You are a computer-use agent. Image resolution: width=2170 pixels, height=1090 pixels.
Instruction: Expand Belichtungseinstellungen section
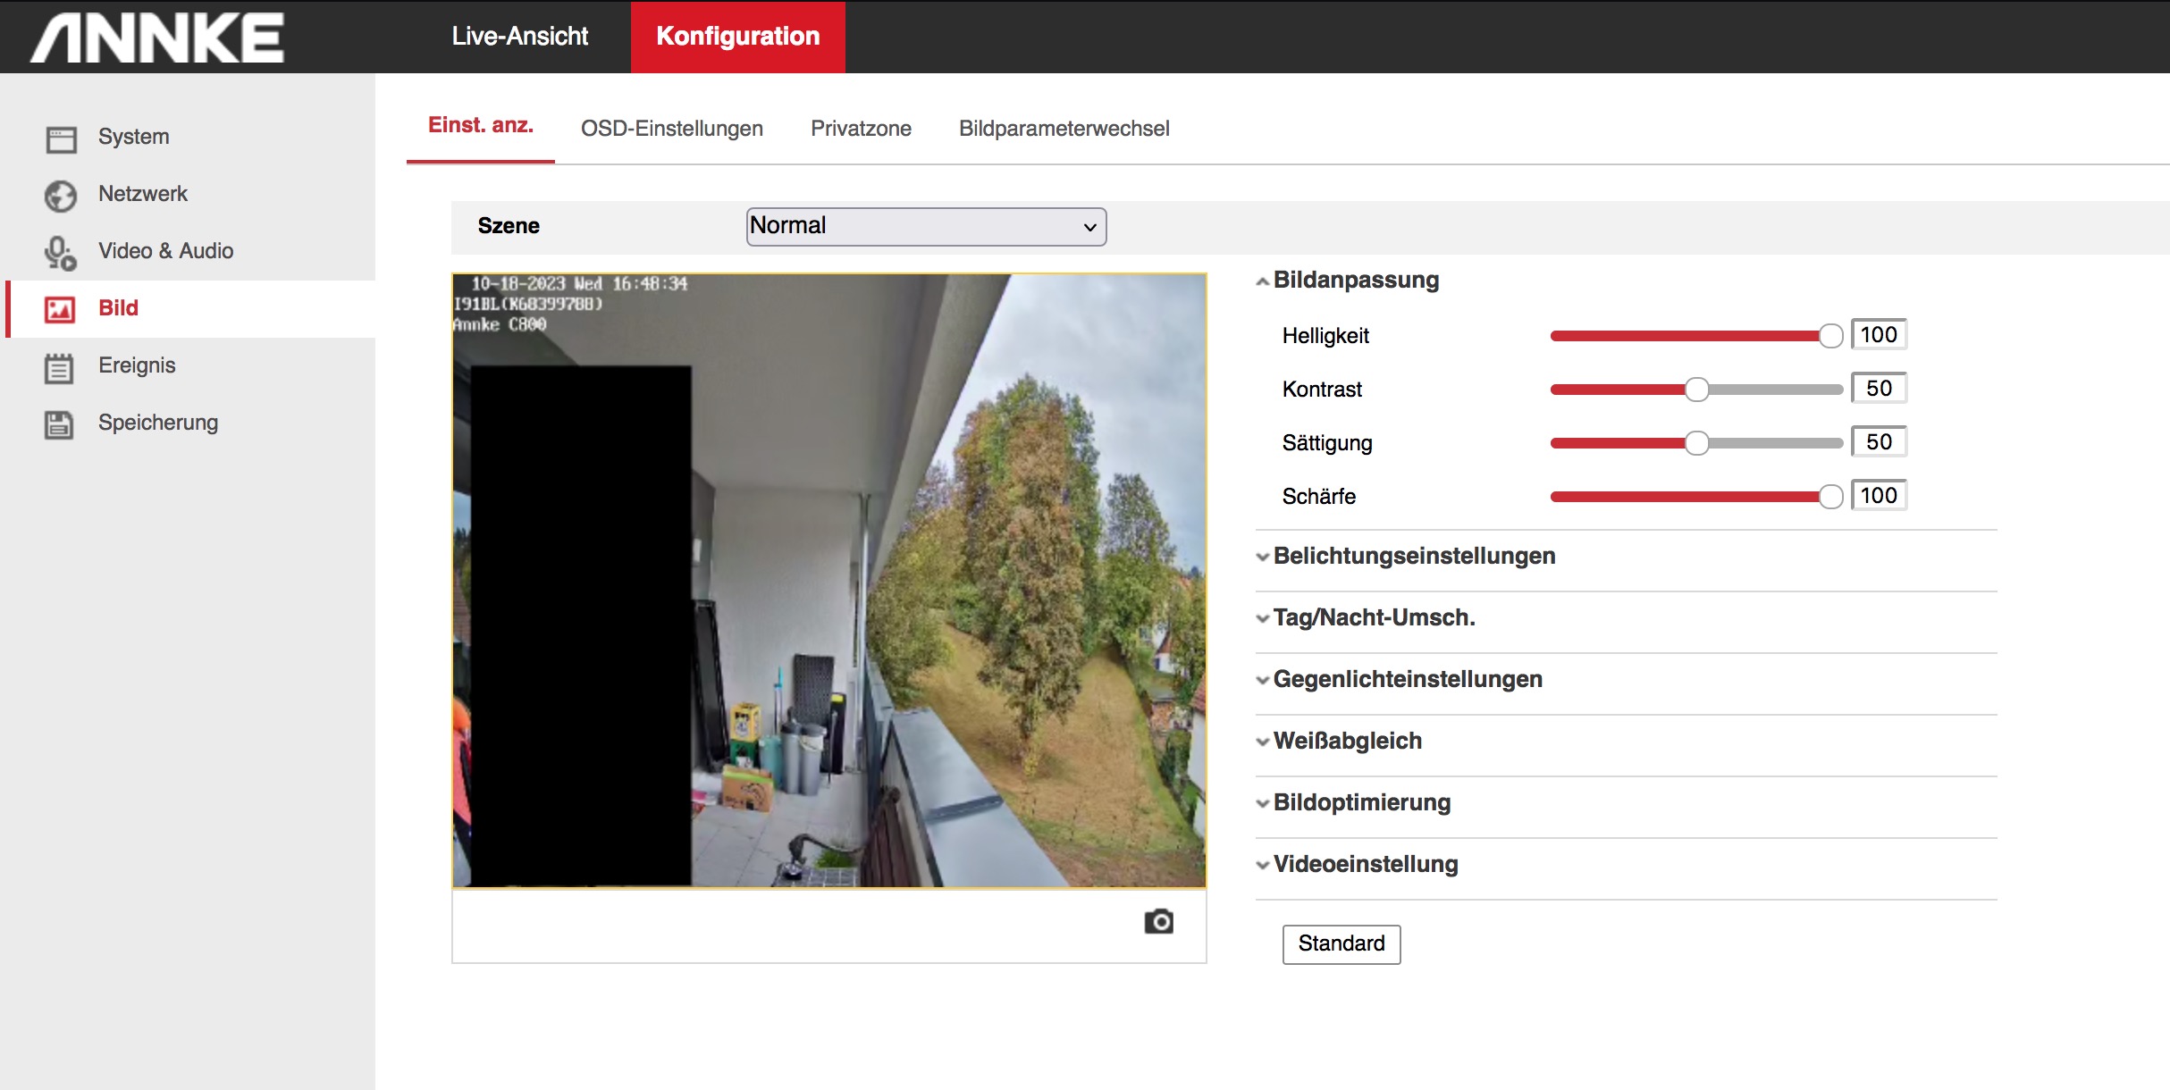[1413, 557]
